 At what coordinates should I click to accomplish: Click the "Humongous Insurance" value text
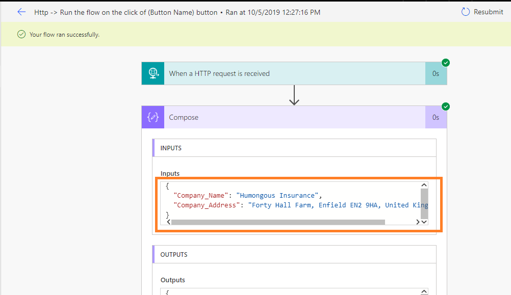click(x=277, y=195)
